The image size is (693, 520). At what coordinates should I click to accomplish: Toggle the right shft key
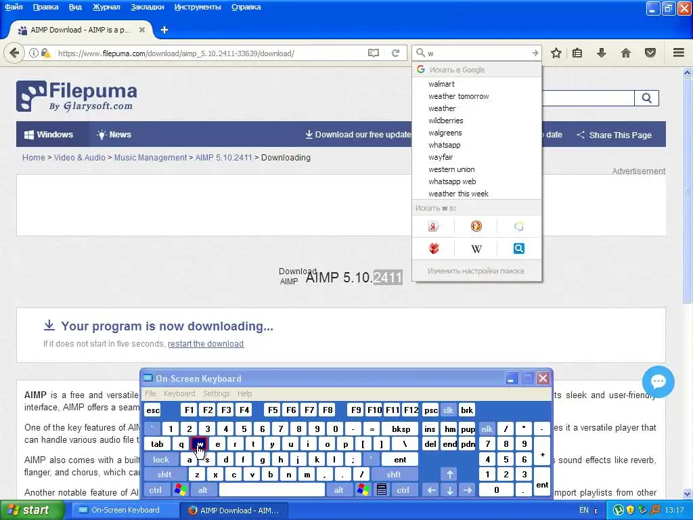point(394,475)
